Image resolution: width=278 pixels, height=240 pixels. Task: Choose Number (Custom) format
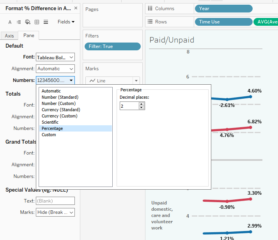coord(76,103)
